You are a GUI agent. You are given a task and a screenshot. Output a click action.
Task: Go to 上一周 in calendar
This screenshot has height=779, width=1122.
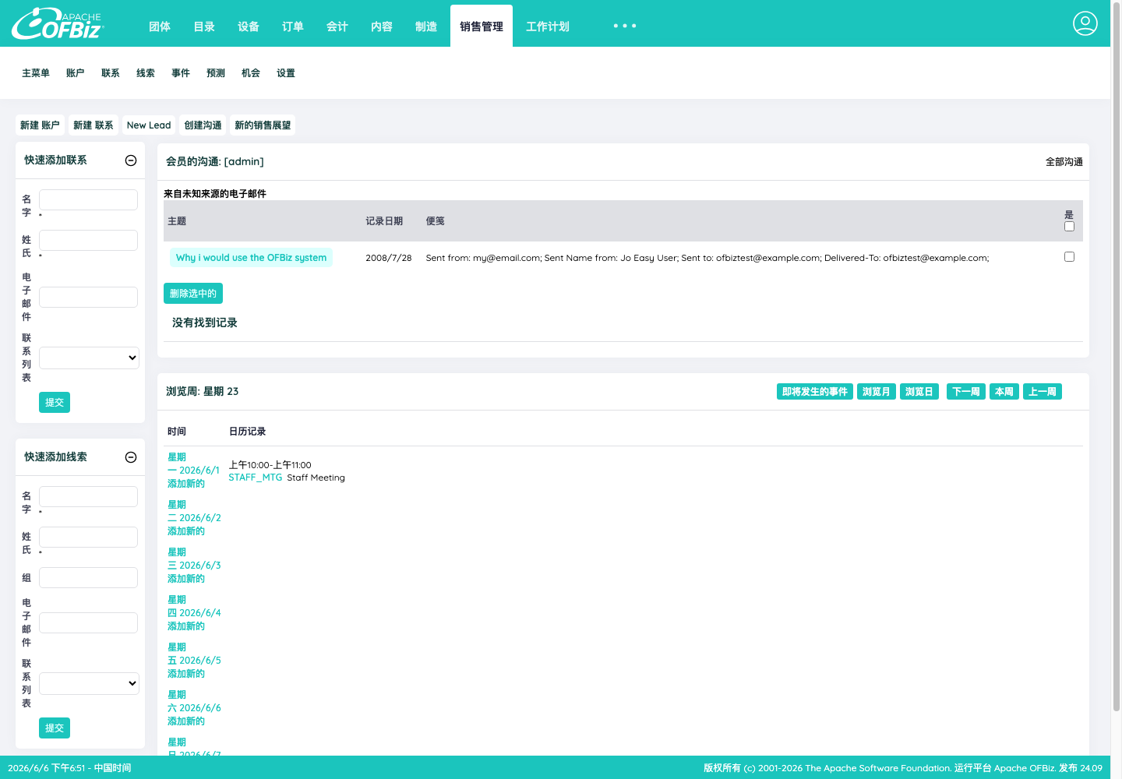(x=1043, y=392)
